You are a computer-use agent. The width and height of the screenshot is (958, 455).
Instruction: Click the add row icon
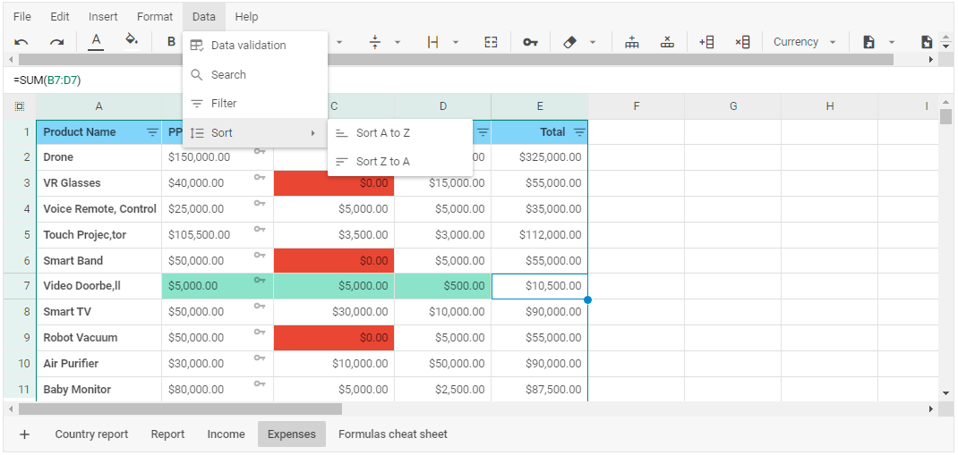632,42
